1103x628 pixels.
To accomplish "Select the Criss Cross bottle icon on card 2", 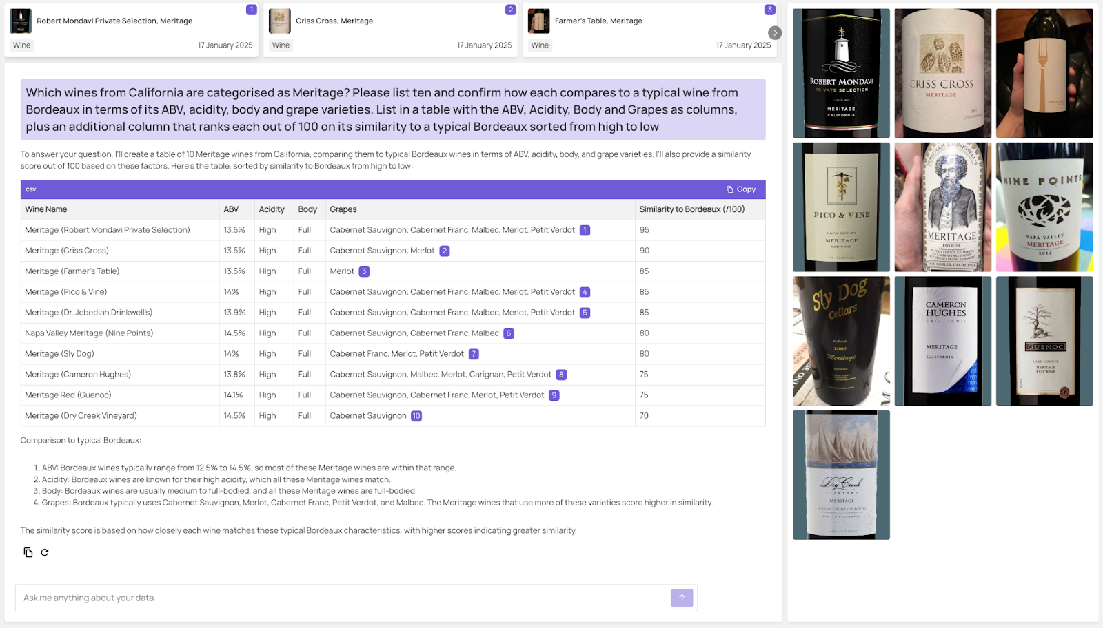I will [280, 21].
